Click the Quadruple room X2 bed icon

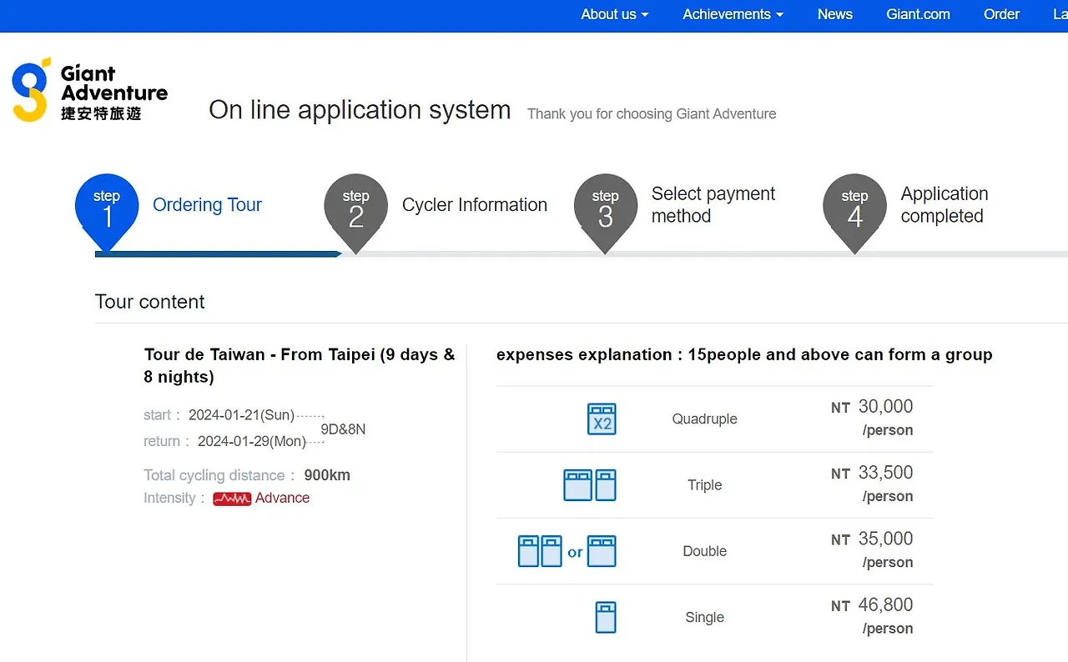tap(602, 419)
